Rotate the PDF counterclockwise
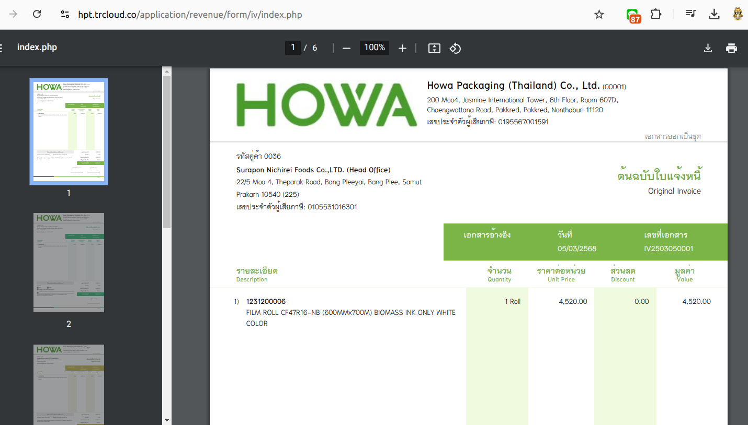This screenshot has height=425, width=748. [455, 49]
